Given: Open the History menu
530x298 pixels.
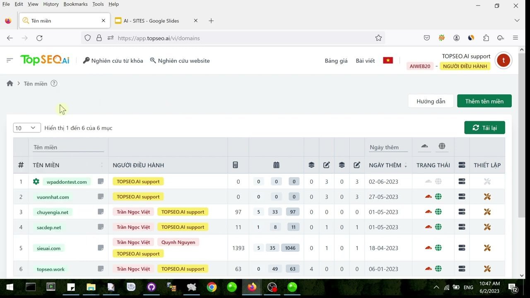Looking at the screenshot, I should point(51,4).
